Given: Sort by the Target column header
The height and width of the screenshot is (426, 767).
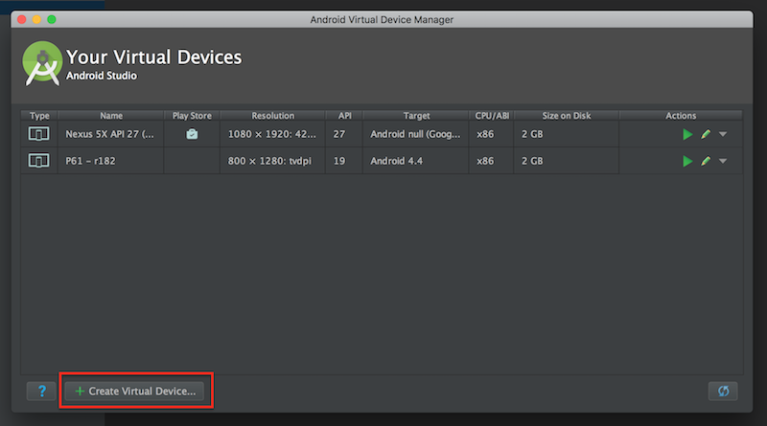Looking at the screenshot, I should point(416,116).
